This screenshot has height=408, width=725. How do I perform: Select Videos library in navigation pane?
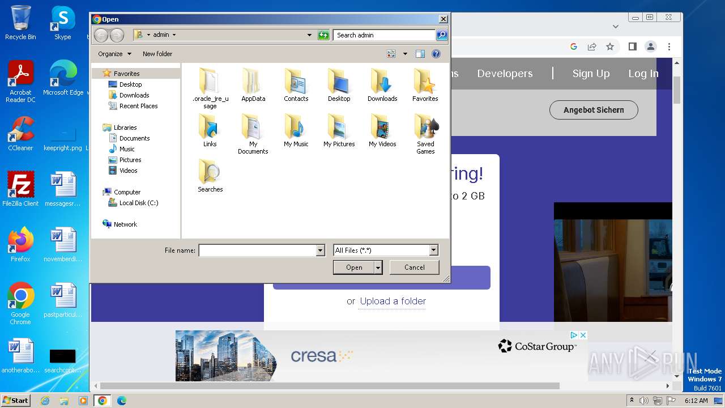[128, 171]
